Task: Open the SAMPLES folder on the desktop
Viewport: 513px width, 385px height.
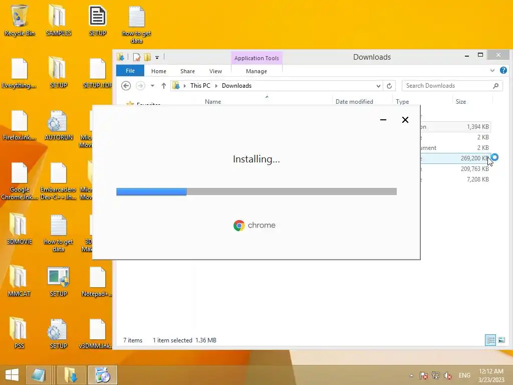Action: click(58, 20)
